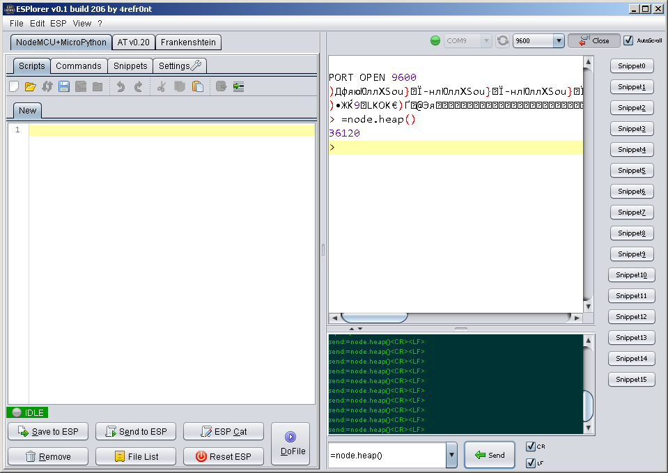Click the Undo arrow icon
Image resolution: width=668 pixels, height=473 pixels.
(121, 87)
